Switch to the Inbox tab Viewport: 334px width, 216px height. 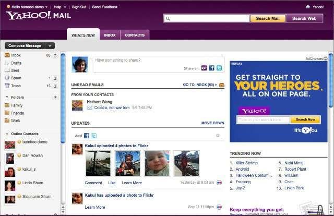pyautogui.click(x=110, y=35)
